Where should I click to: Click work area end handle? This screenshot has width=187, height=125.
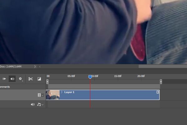point(161,82)
